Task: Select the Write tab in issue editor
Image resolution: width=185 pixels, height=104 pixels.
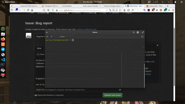Action: click(x=39, y=48)
